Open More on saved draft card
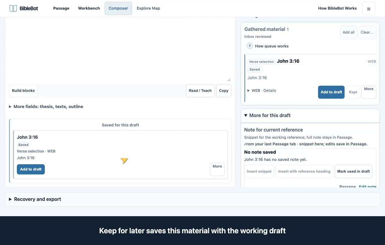 [217, 169]
